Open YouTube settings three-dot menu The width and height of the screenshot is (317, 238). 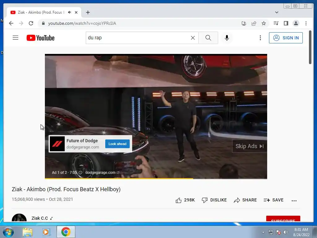point(260,38)
